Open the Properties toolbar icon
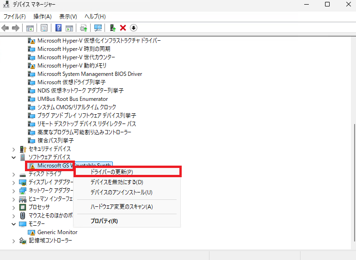Image resolution: width=356 pixels, height=260 pixels. pyautogui.click(x=44, y=28)
